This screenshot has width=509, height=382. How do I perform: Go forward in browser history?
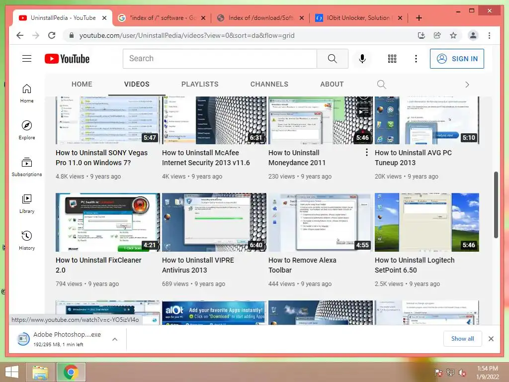click(x=36, y=35)
